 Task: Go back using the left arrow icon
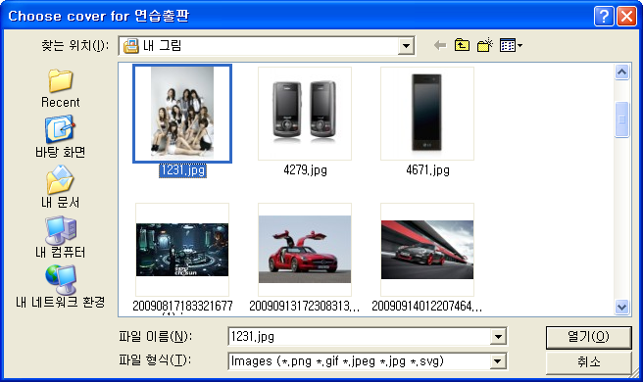click(x=440, y=45)
